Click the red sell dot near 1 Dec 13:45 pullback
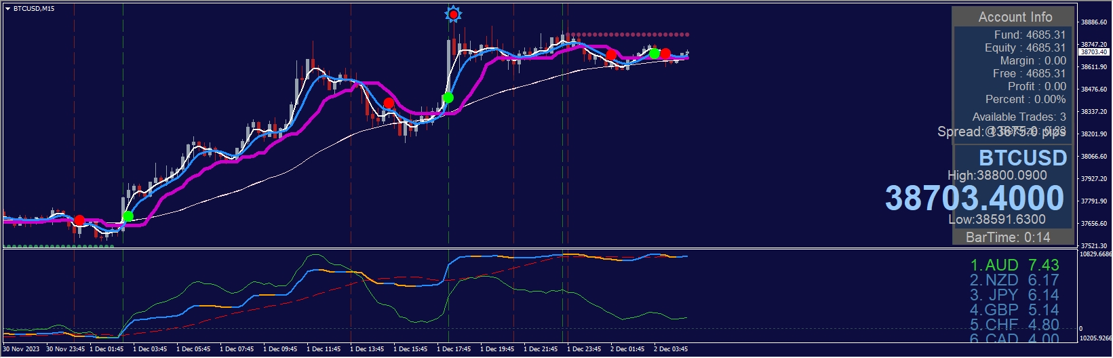1113x358 pixels. [389, 103]
